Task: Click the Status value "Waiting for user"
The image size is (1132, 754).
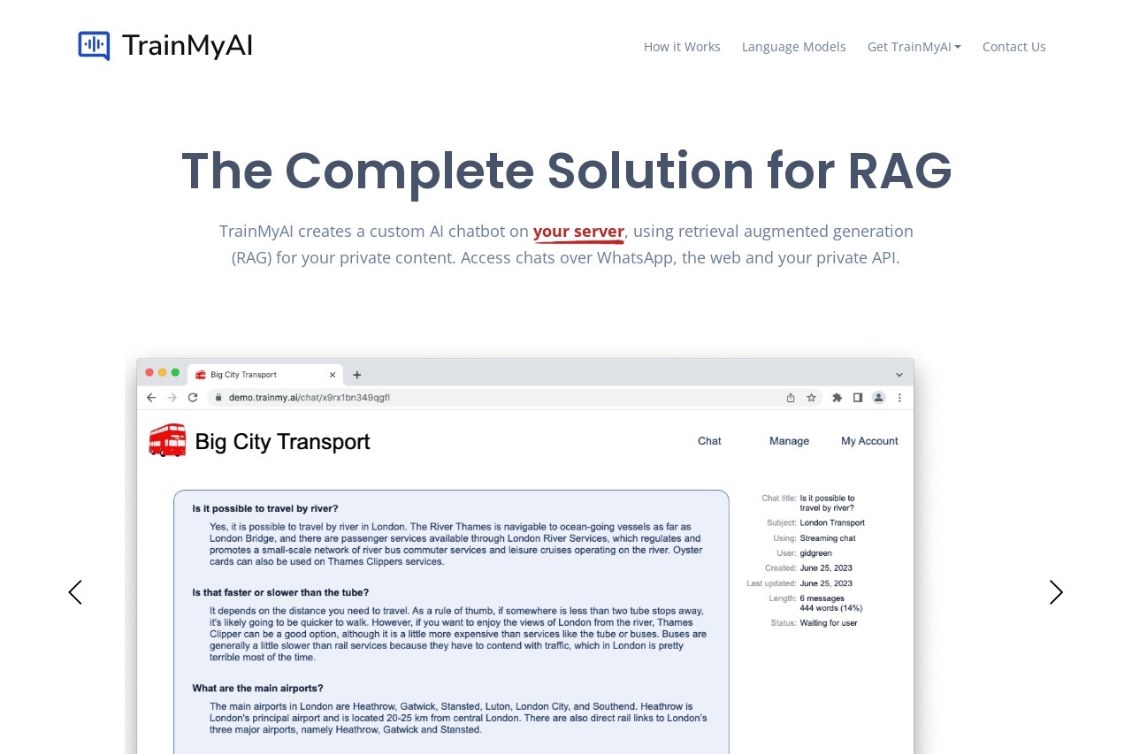Action: pos(829,623)
